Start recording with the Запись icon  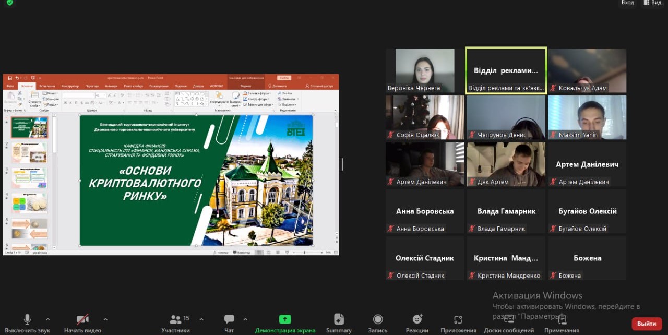[x=378, y=319]
